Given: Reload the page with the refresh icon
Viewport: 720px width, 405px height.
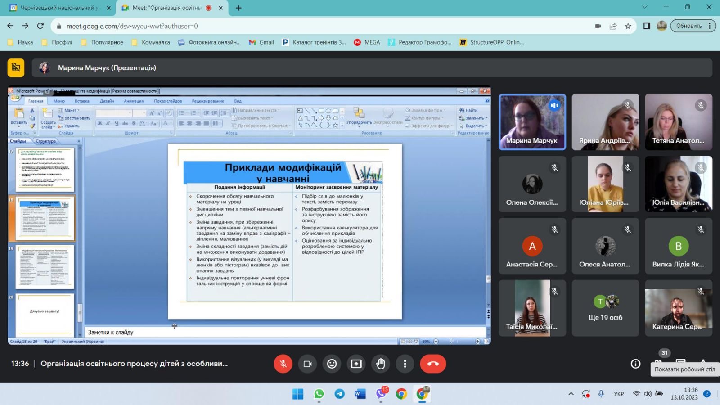Looking at the screenshot, I should pyautogui.click(x=40, y=26).
